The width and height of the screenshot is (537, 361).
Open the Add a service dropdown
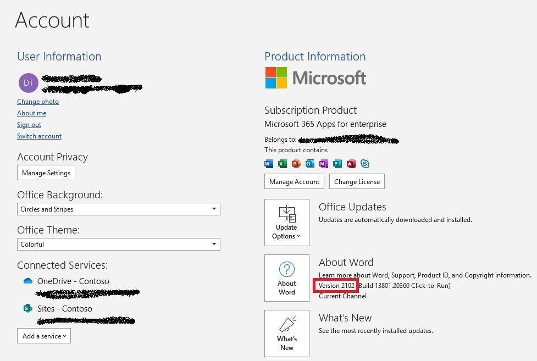[x=44, y=336]
